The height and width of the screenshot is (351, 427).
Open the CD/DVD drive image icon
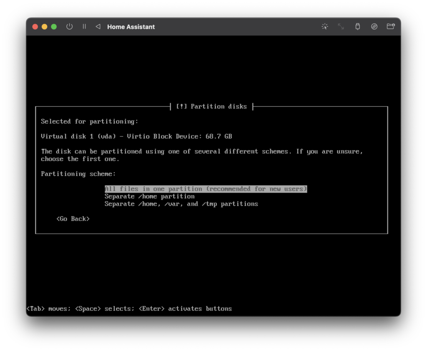374,27
